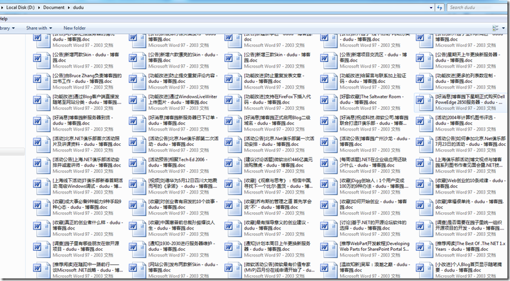
Task: Select file name [功能改进]支持在FireFox下插入代码
Action: (x=278, y=100)
